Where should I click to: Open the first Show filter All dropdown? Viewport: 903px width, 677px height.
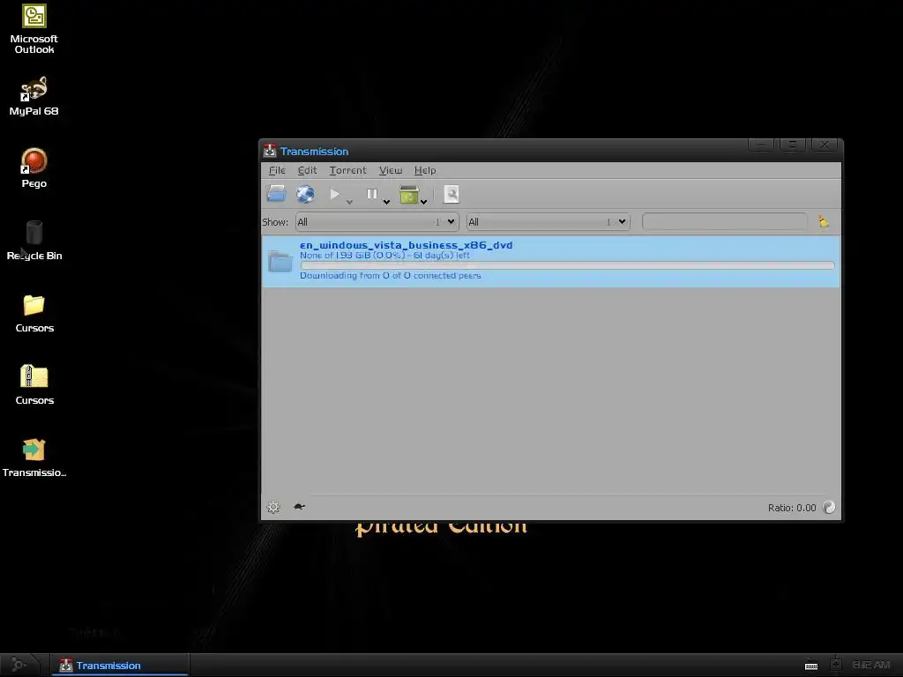pyautogui.click(x=377, y=221)
